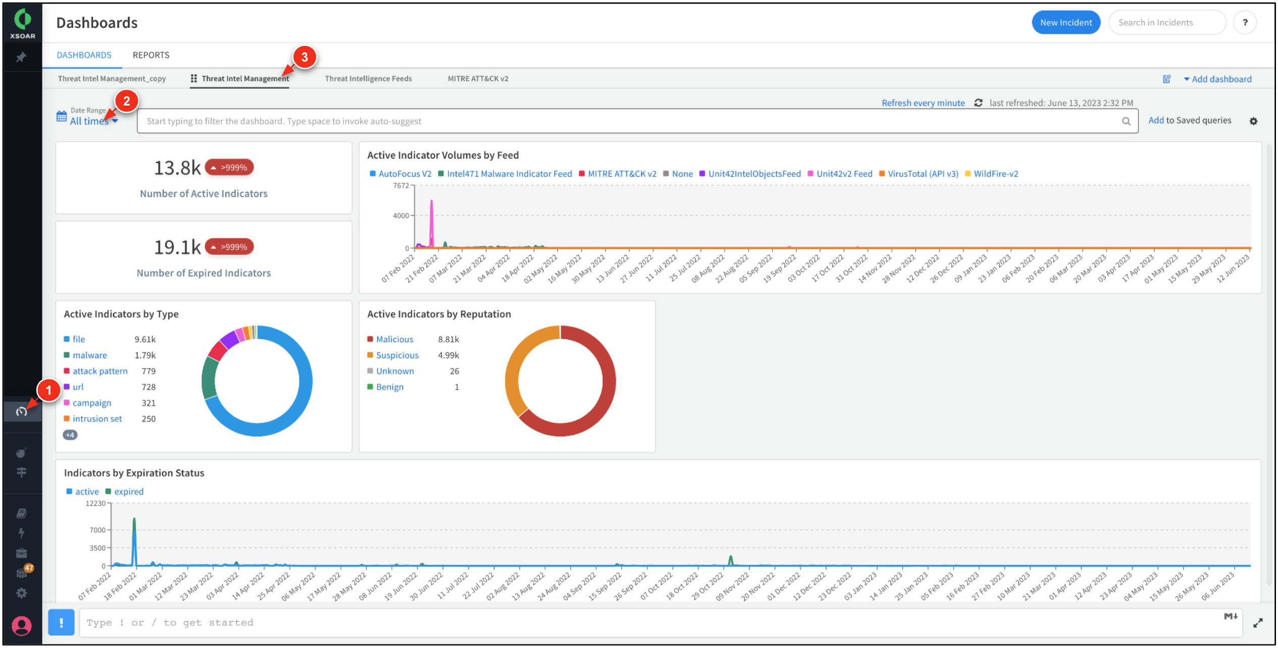1278x648 pixels.
Task: Click the intrusion set type link
Action: tap(97, 419)
